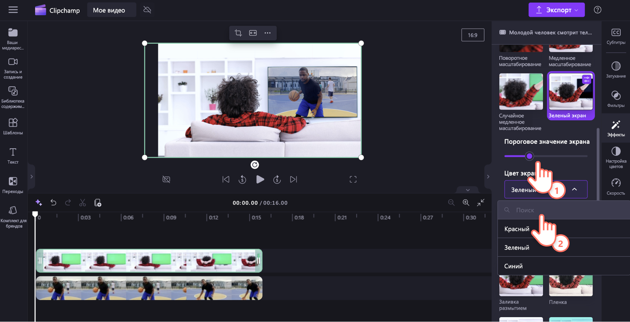Adjust the Пороговое значение экрана slider

529,156
